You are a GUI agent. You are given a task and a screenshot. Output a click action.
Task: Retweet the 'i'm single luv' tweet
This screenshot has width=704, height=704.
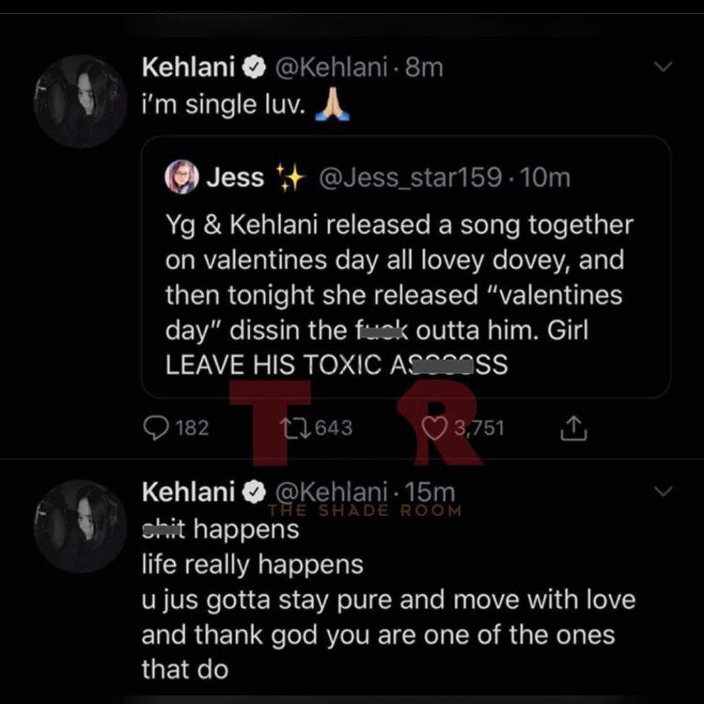click(295, 427)
